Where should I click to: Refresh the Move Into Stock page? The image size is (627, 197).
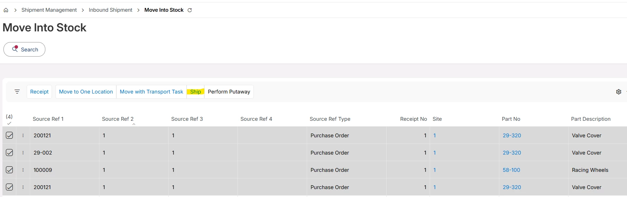click(190, 10)
